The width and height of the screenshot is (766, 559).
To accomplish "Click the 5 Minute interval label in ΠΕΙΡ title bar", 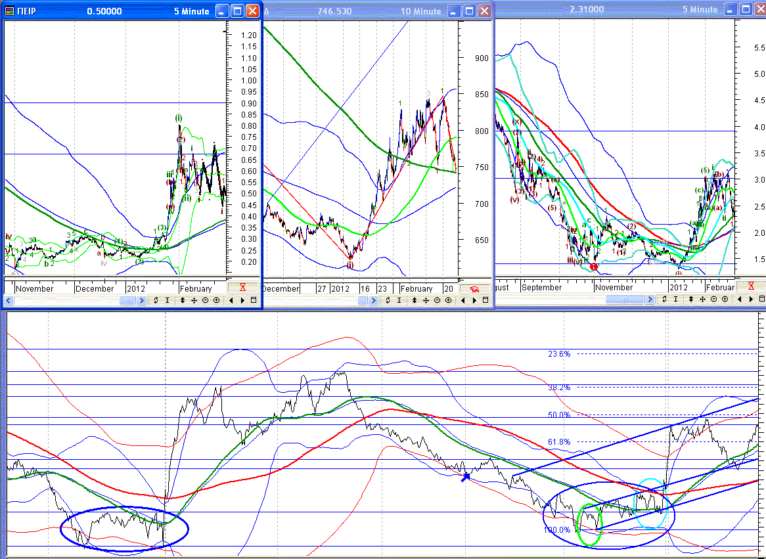I will (192, 11).
